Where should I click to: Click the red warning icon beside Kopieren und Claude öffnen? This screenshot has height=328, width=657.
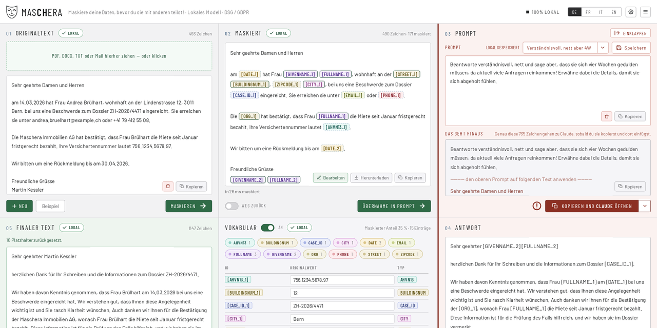(x=537, y=206)
